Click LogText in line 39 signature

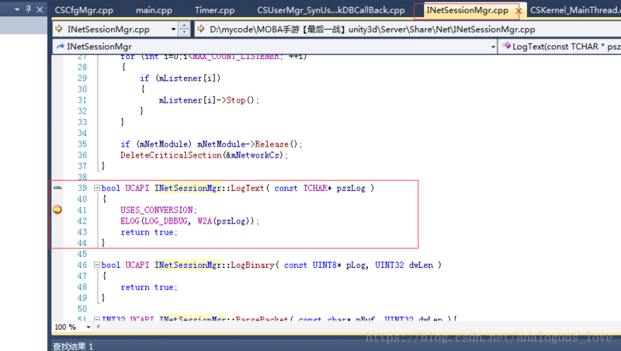pyautogui.click(x=247, y=188)
